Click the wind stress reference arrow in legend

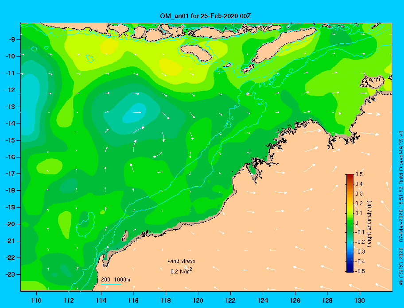183,266
